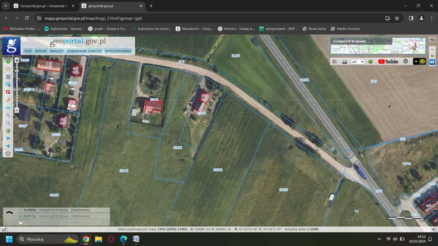Select the green info identify tool
438x246 pixels.
[8, 62]
